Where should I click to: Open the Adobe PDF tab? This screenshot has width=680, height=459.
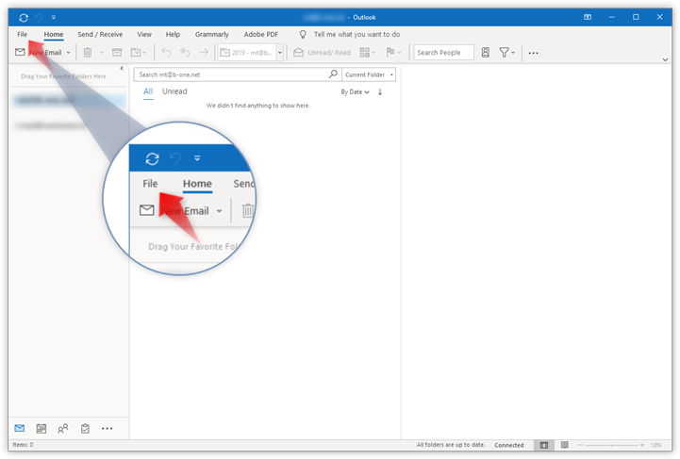pyautogui.click(x=260, y=34)
